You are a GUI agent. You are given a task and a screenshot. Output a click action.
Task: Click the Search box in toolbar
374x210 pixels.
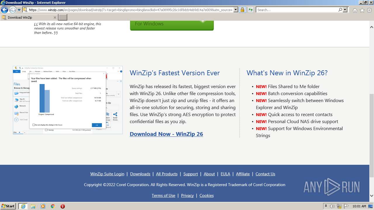tap(297, 10)
